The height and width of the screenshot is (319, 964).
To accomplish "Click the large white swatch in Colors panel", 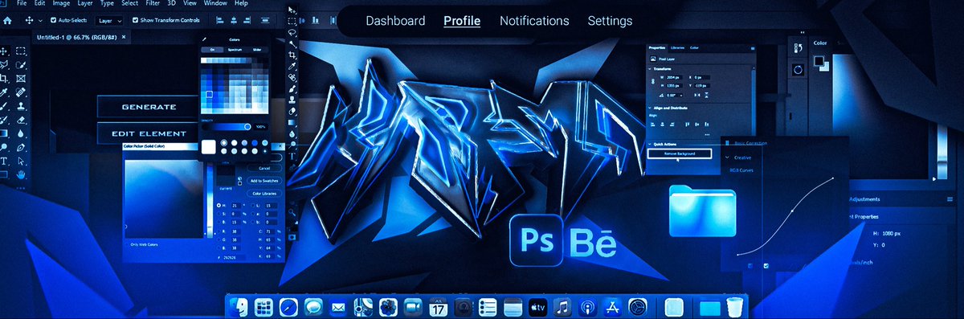I will [x=209, y=146].
